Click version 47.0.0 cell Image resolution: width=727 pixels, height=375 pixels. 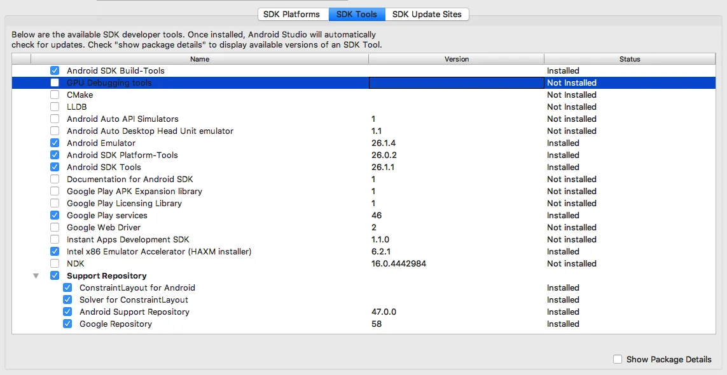(x=384, y=312)
